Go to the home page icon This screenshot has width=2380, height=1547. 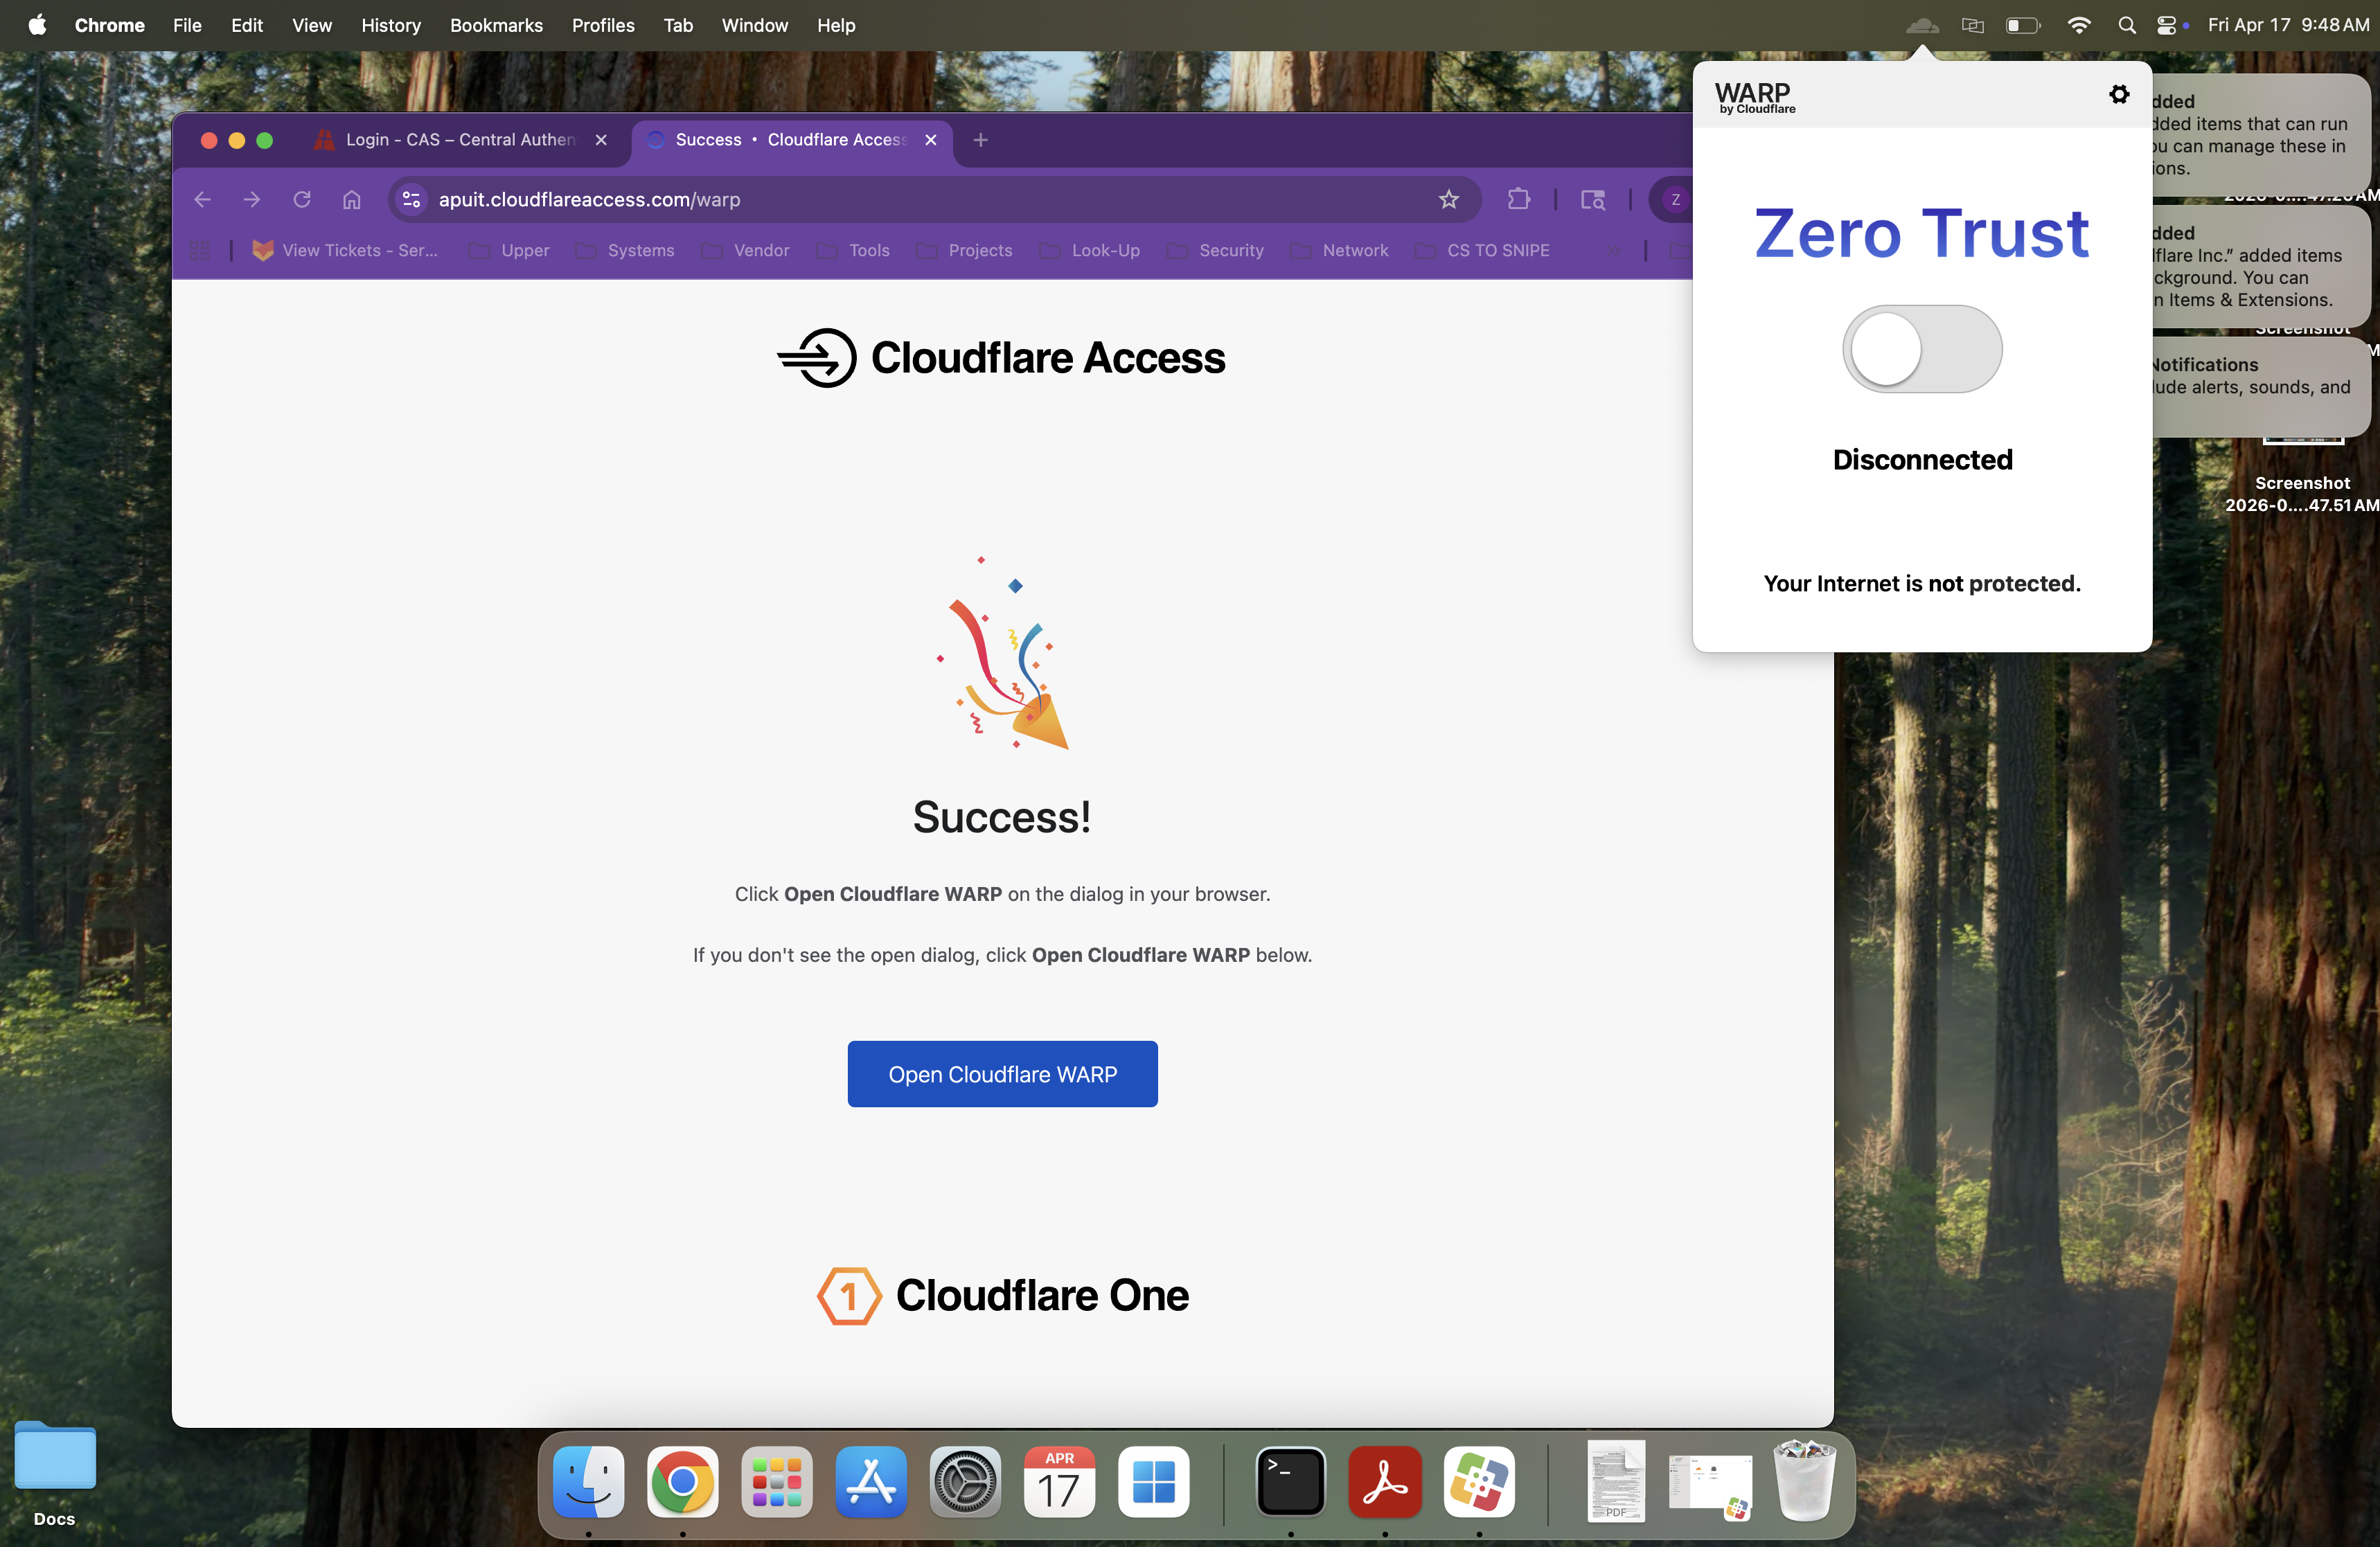pyautogui.click(x=351, y=199)
